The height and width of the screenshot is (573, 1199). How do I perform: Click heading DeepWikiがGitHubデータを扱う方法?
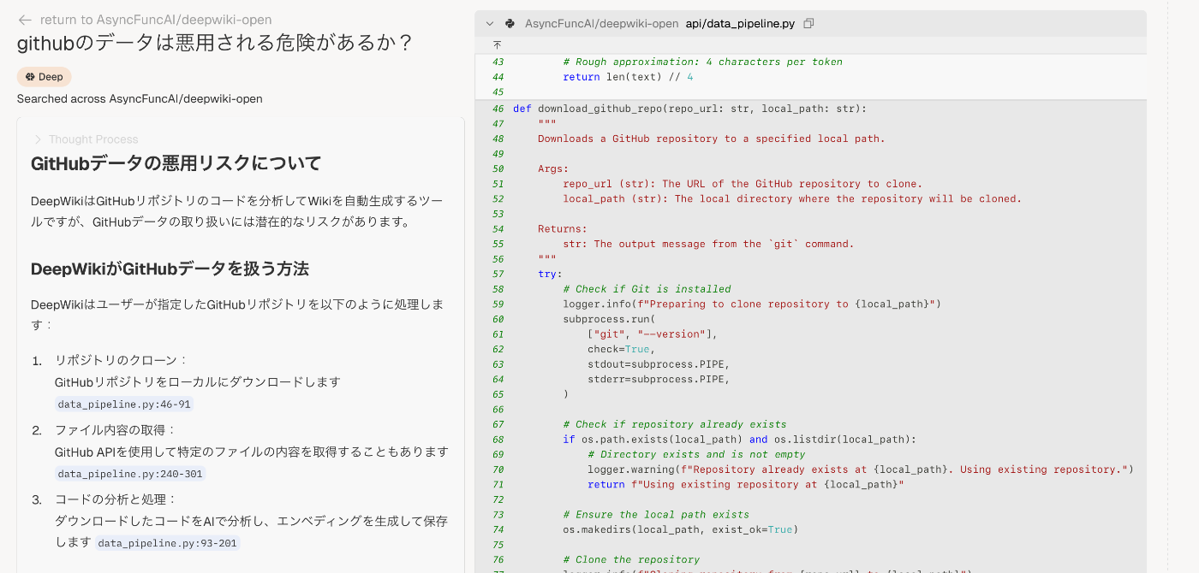click(x=170, y=269)
